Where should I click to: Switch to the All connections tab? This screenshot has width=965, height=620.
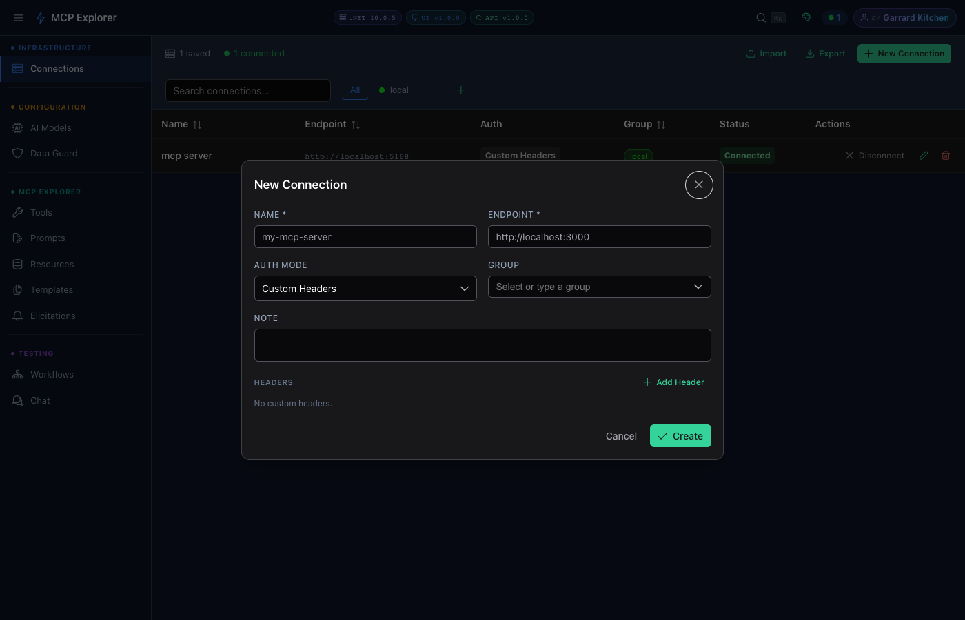point(354,90)
